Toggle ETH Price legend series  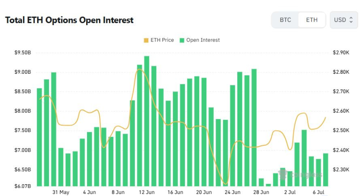[x=159, y=40]
